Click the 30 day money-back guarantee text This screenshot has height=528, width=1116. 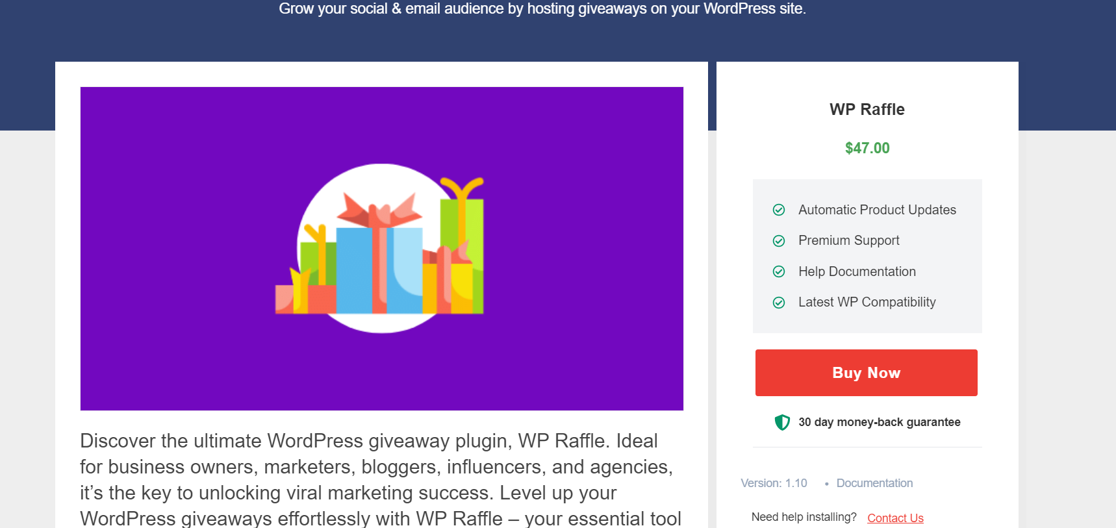(879, 422)
